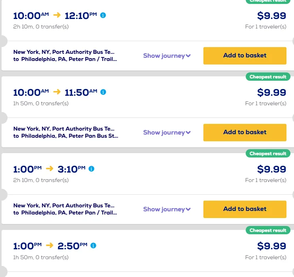Image resolution: width=294 pixels, height=277 pixels.
Task: Click route text of 10:00AM–12:10PM trip
Action: tap(65, 56)
